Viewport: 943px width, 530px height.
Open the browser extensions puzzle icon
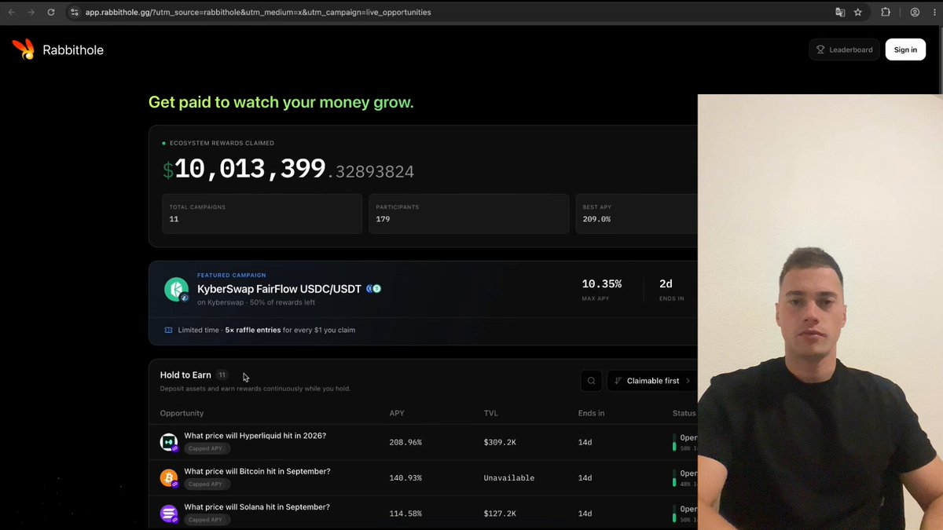pyautogui.click(x=886, y=13)
